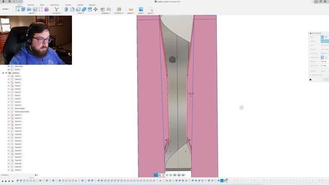Toggle visibility eye for Sketch31
This screenshot has width=329, height=185.
coord(9,170)
